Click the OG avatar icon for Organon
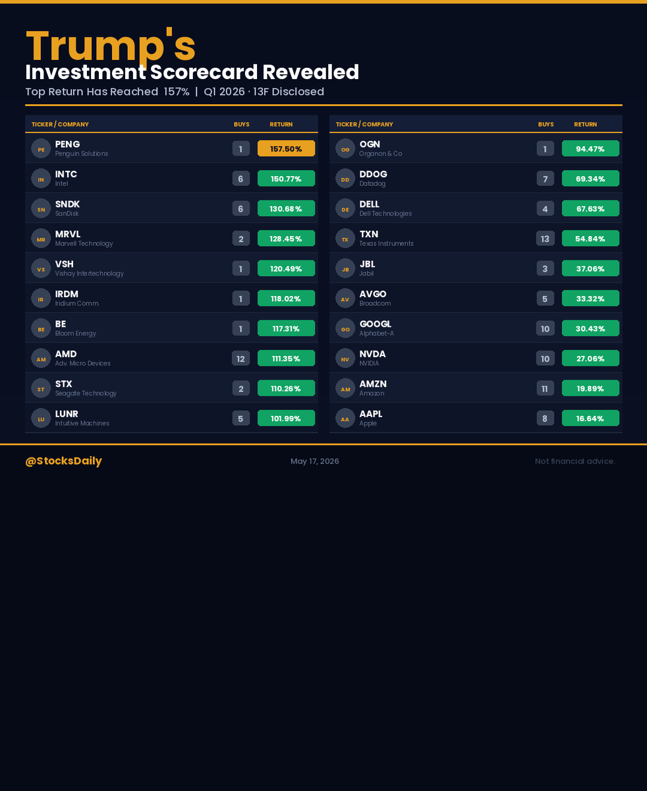647x791 pixels. point(345,148)
